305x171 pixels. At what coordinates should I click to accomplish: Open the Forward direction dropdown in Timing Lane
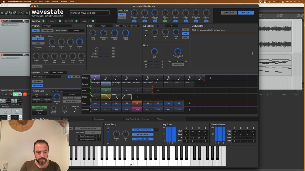[x=72, y=95]
